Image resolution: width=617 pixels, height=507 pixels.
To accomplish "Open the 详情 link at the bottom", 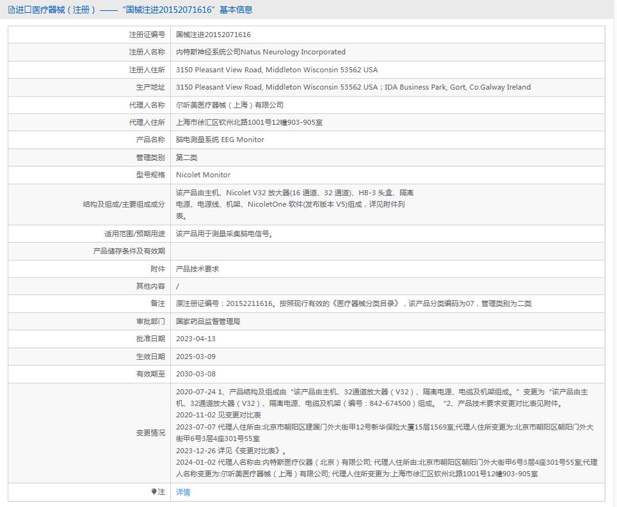I will [x=182, y=493].
